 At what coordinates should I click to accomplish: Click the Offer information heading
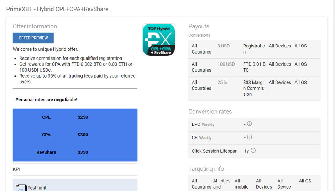(35, 26)
